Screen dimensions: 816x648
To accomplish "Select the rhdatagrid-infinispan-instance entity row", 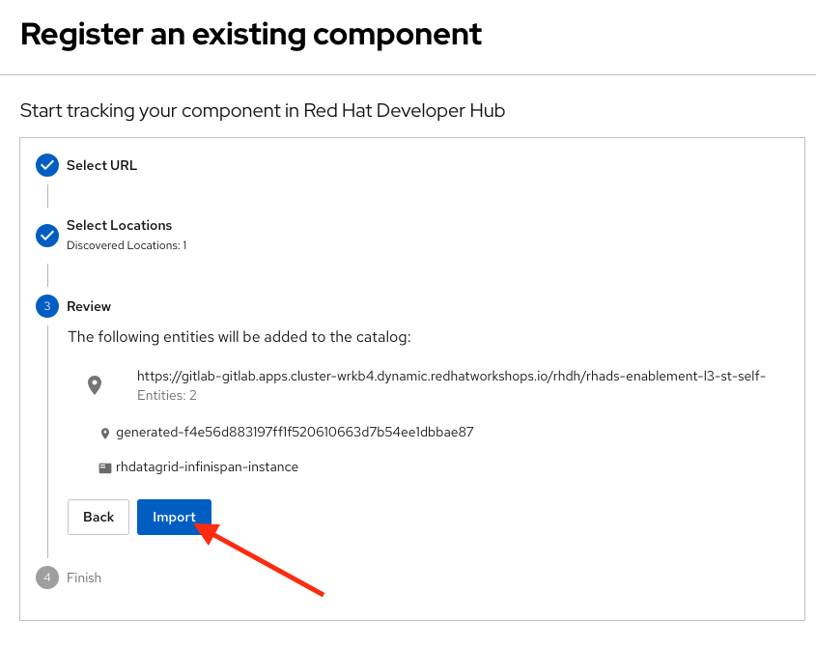I will point(207,466).
